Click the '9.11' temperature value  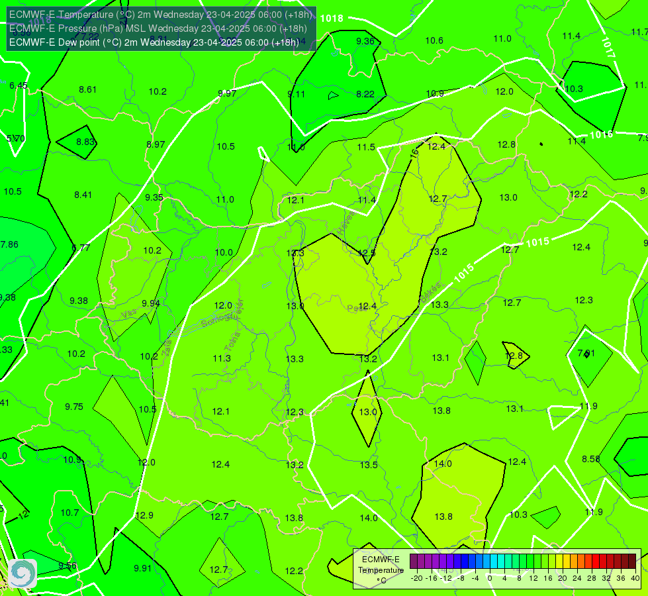[297, 94]
